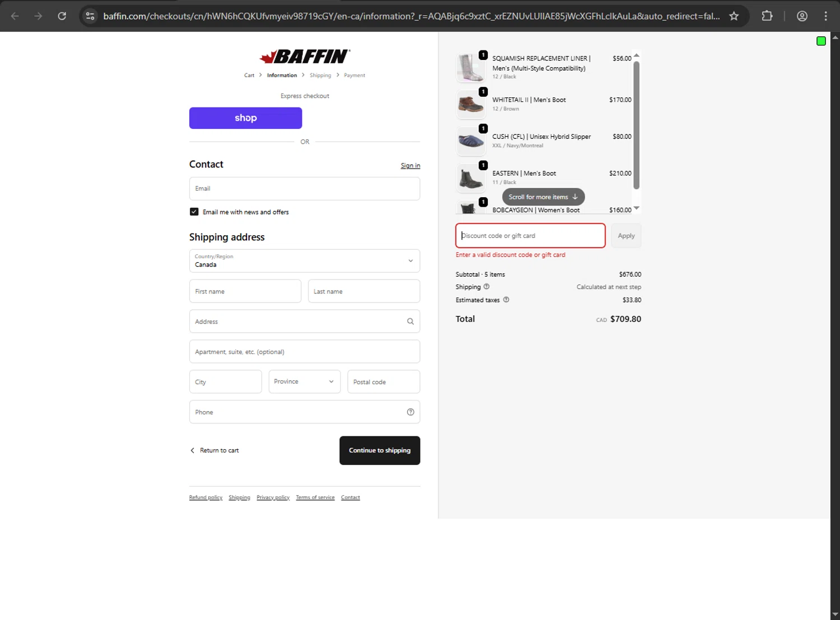Open the browser extensions puzzle icon
The image size is (840, 620).
(x=767, y=16)
